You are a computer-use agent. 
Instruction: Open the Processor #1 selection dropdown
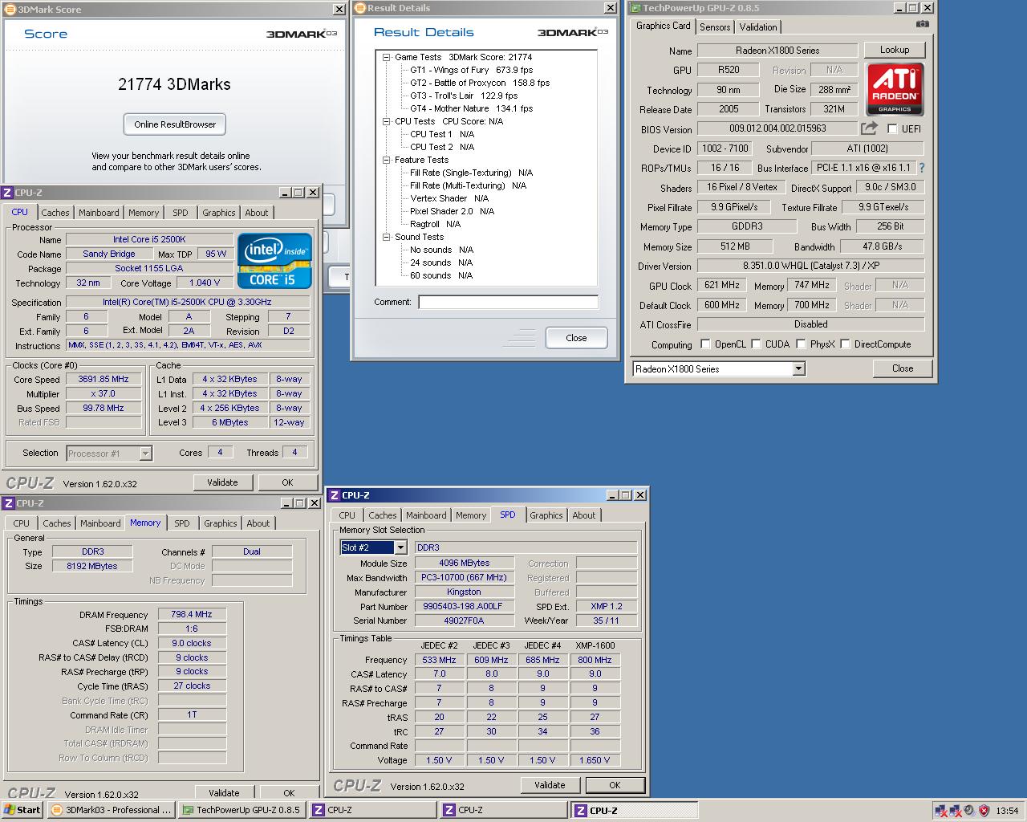(x=145, y=454)
